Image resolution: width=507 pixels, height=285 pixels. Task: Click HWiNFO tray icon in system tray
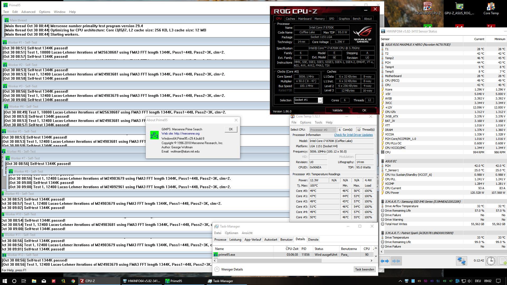point(407,281)
